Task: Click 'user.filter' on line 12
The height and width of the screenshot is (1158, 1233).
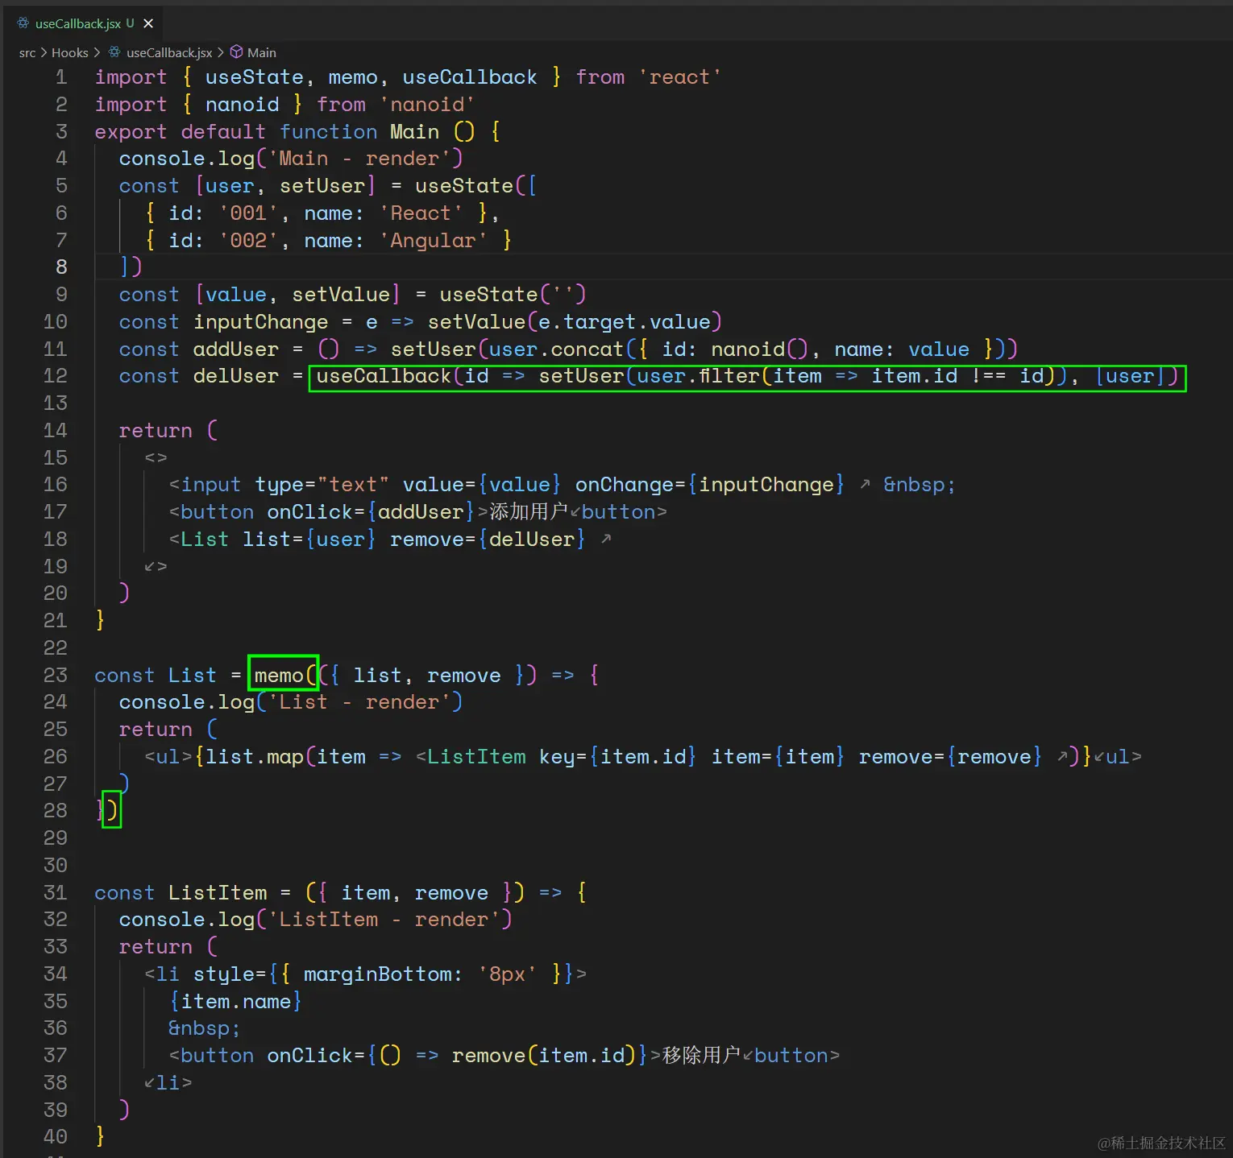Action: [x=699, y=376]
